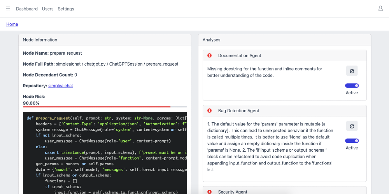Click Node Decendant Count line
Viewport: 389px width, 194px height.
pyautogui.click(x=50, y=75)
